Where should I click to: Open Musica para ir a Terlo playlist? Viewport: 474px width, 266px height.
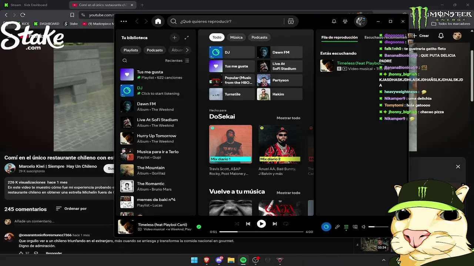point(156,154)
